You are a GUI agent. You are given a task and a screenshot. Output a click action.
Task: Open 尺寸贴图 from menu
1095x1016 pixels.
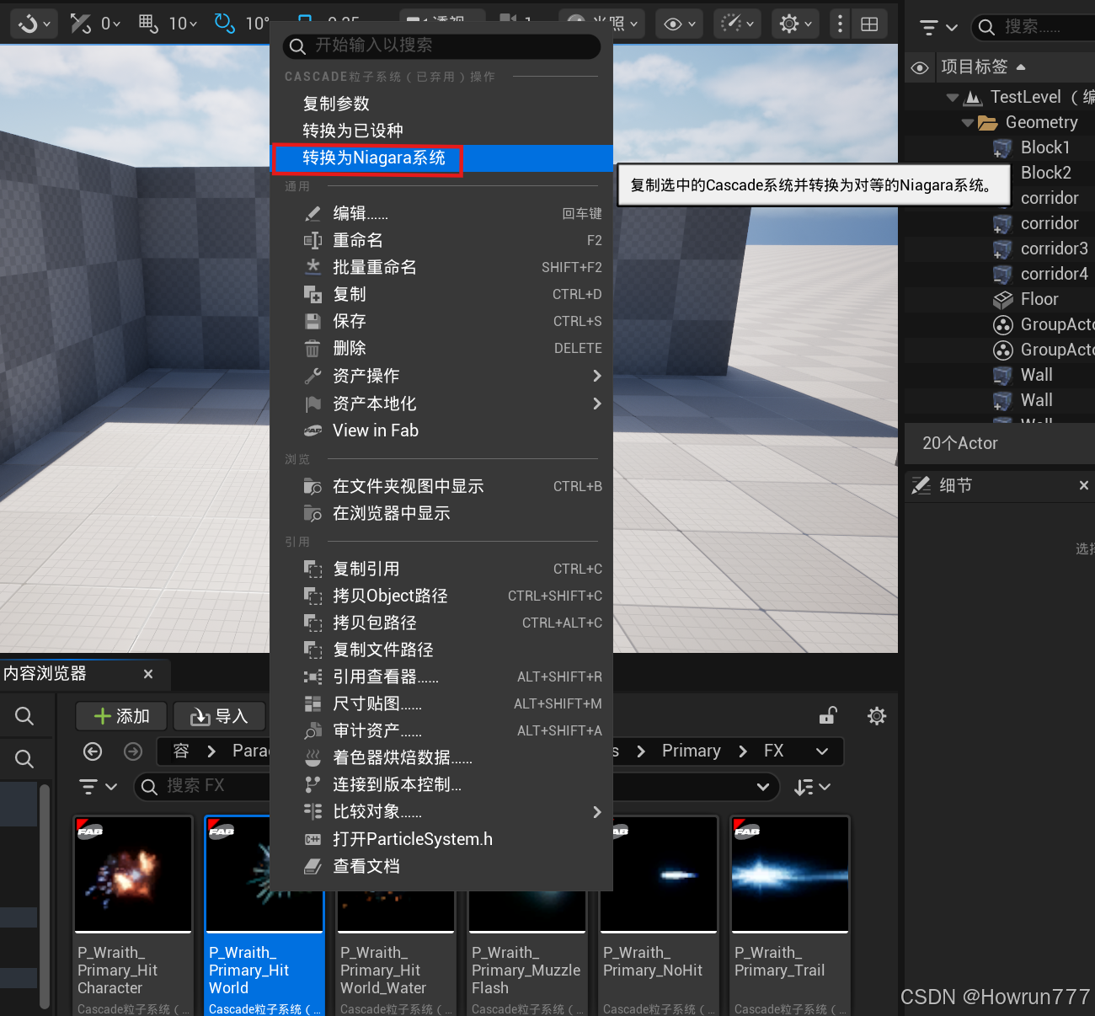click(x=377, y=703)
